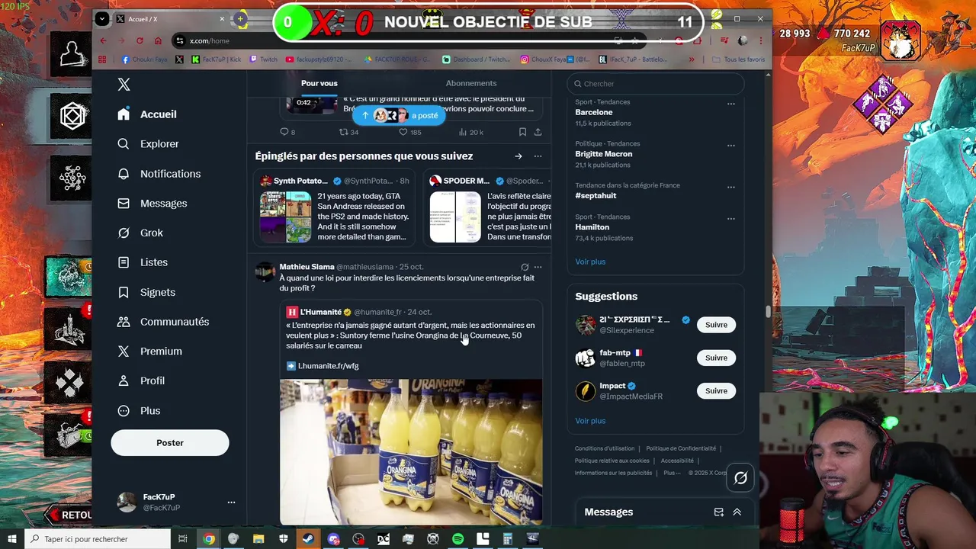The image size is (976, 549).
Task: Click new message icon in Messages drawer
Action: (x=718, y=512)
